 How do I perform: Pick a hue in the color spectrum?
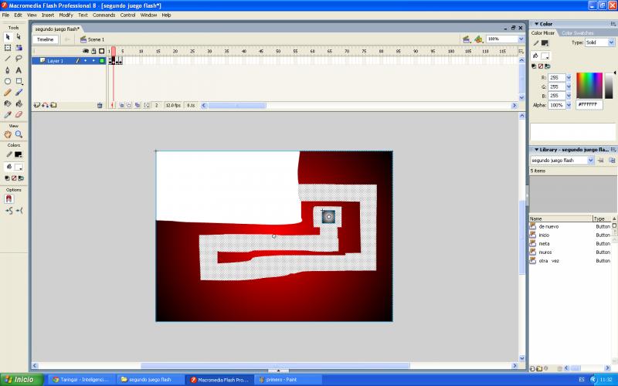coord(589,85)
